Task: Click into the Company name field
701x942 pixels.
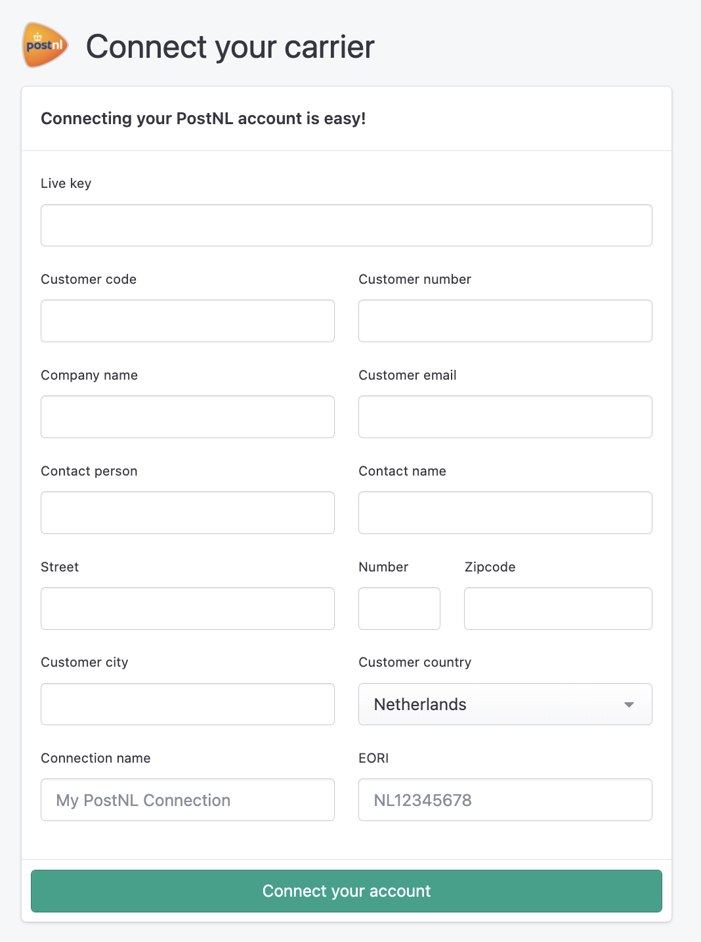Action: (x=188, y=417)
